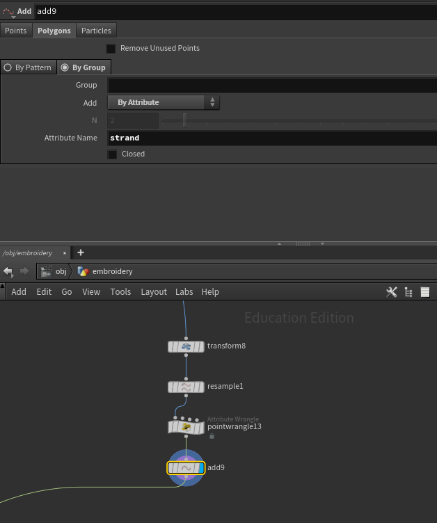Viewport: 437px width, 523px height.
Task: Switch to the Particles tab
Action: 96,31
